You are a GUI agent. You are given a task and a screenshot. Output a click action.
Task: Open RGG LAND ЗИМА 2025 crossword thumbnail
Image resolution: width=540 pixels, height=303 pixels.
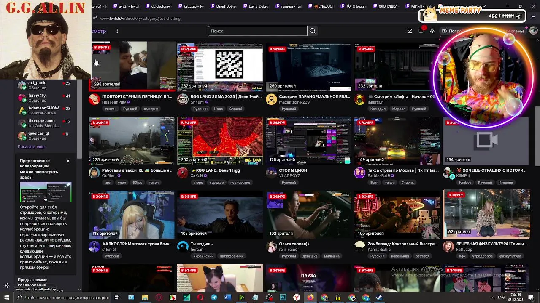click(x=220, y=67)
